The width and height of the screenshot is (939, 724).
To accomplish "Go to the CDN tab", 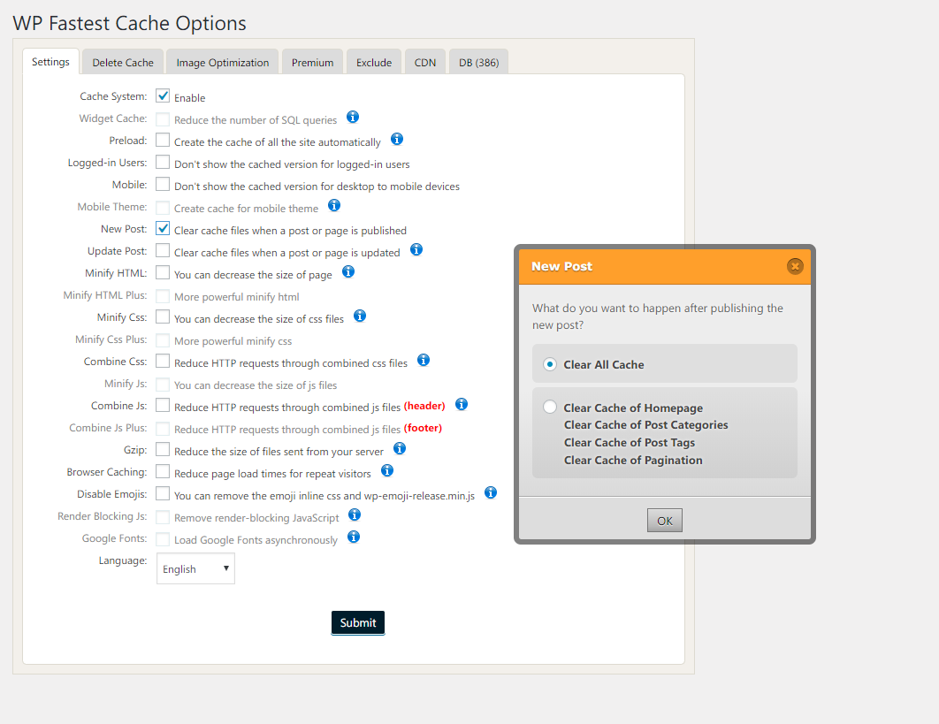I will (424, 62).
